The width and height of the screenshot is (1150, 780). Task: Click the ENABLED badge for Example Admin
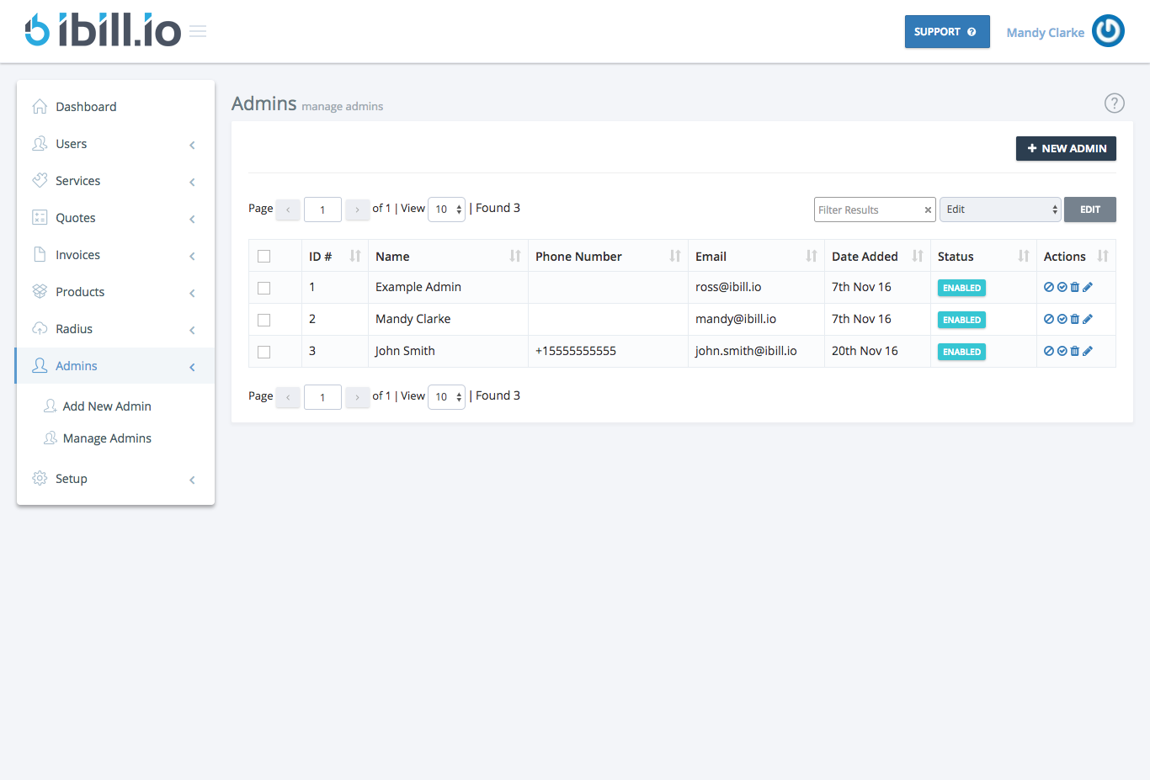click(961, 288)
